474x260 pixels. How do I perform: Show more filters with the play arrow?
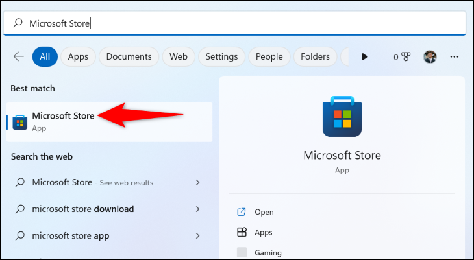click(364, 56)
